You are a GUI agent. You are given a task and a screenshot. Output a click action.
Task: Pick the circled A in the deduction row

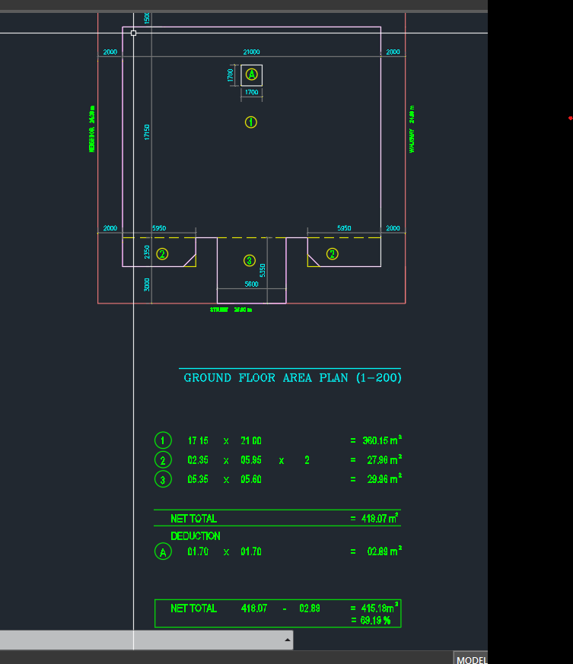coord(163,551)
